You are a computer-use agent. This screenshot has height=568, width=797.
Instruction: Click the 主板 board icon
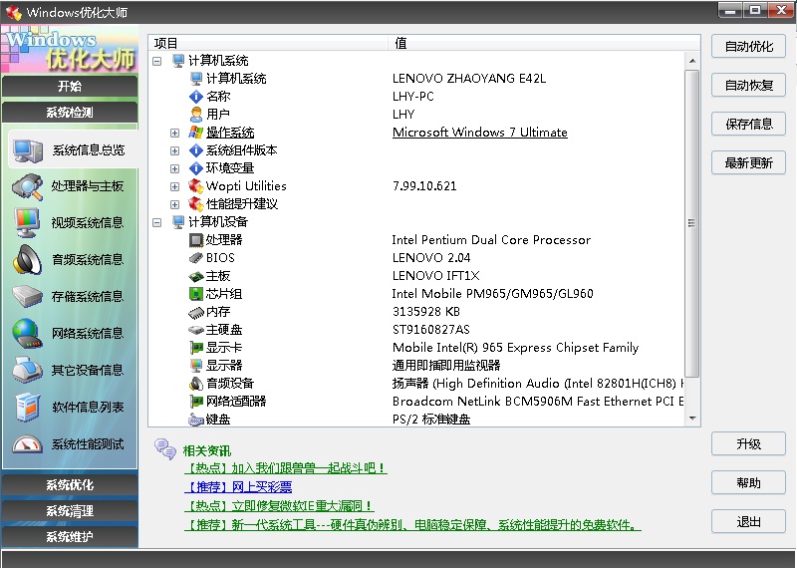195,276
